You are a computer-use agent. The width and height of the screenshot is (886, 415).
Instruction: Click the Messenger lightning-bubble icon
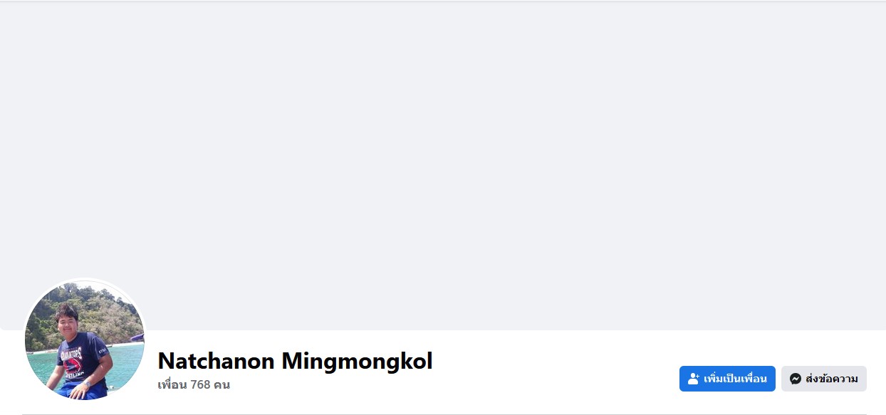point(796,379)
